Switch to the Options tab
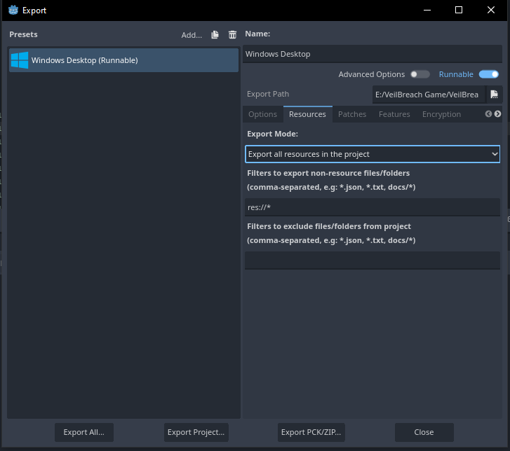Viewport: 510px width, 451px height. point(262,114)
